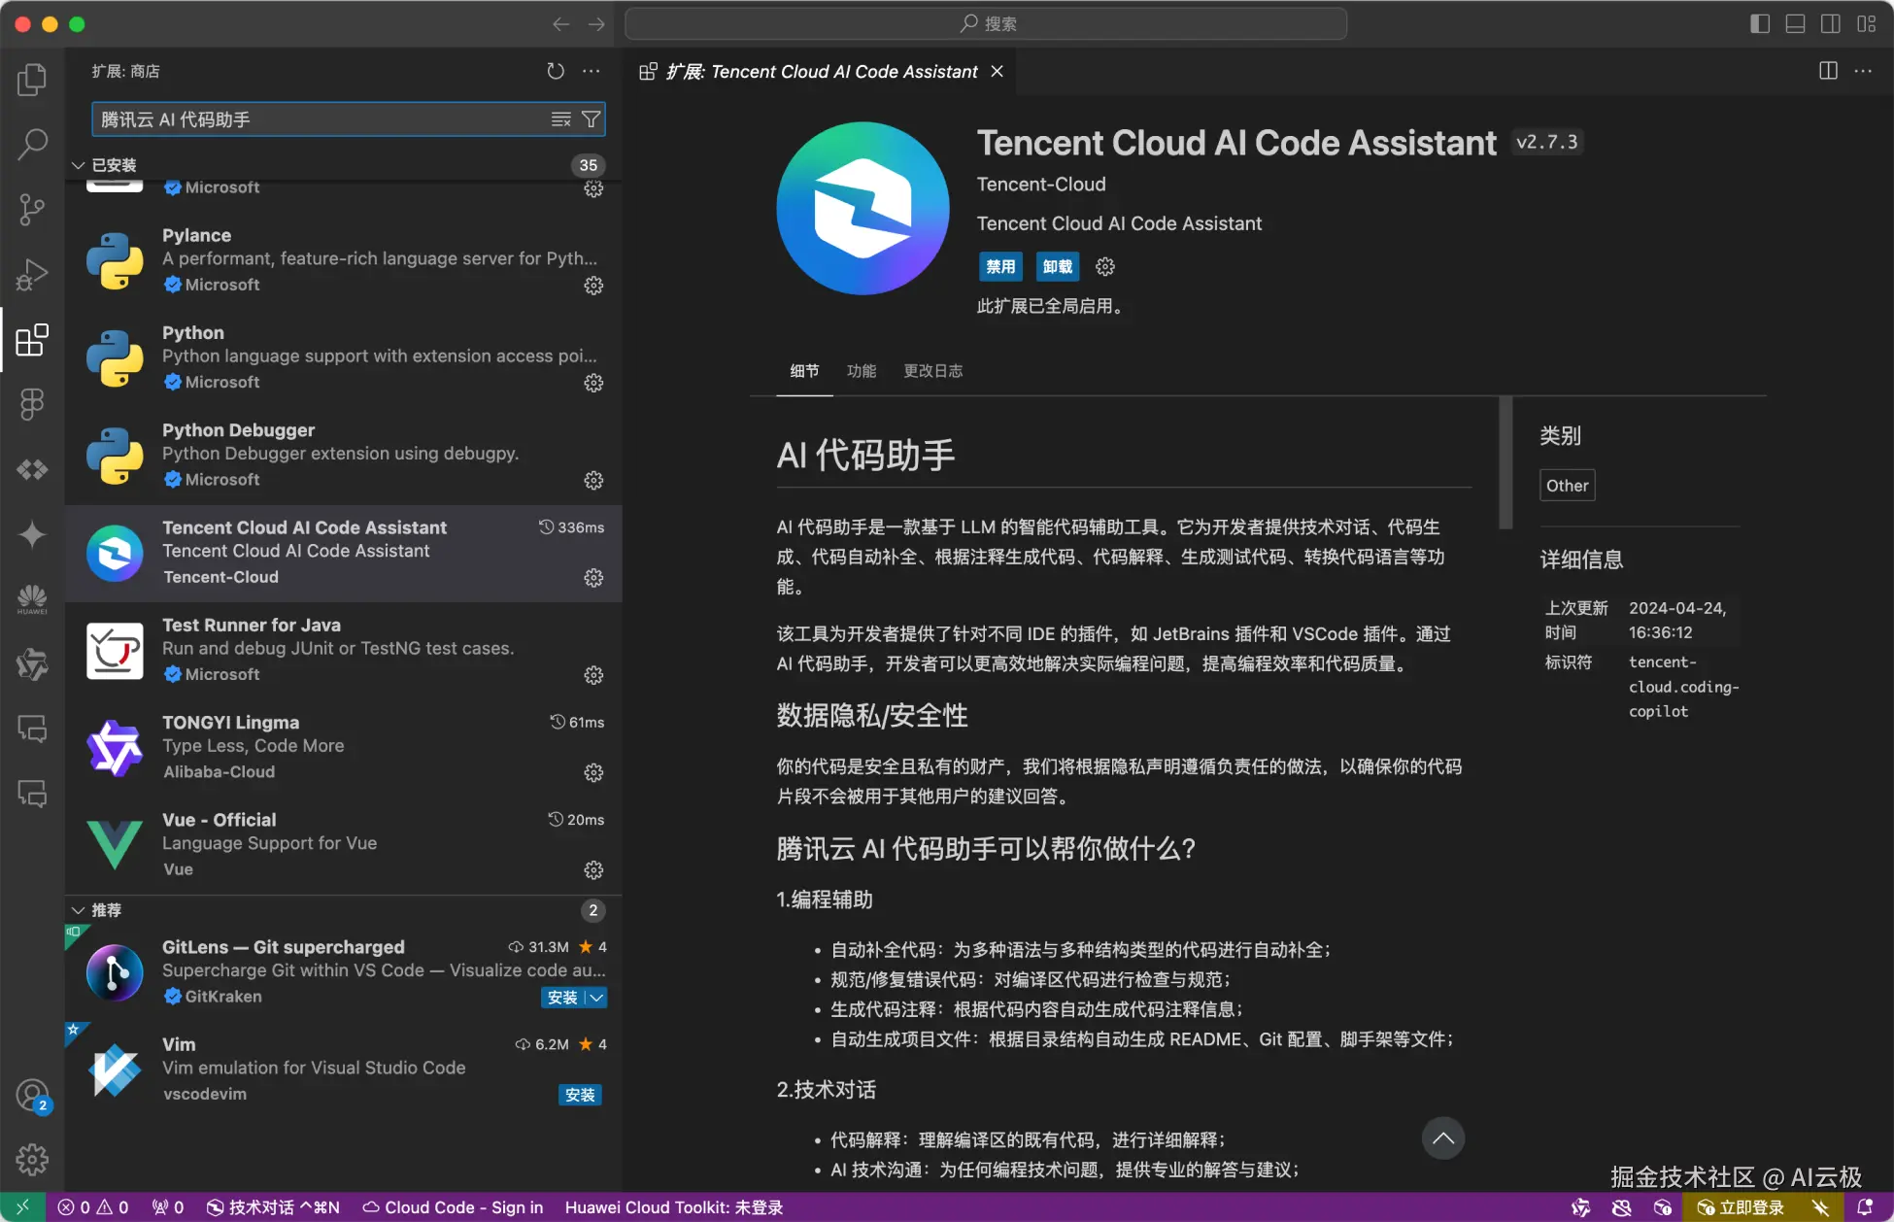Viewport: 1894px width, 1222px height.
Task: Open gear settings for Tencent Cloud extension in list
Action: click(593, 578)
